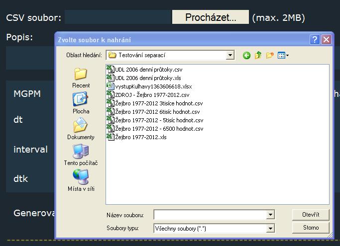Click into the Název souboru text field
Viewport: 340px width, 246px height.
[210, 215]
